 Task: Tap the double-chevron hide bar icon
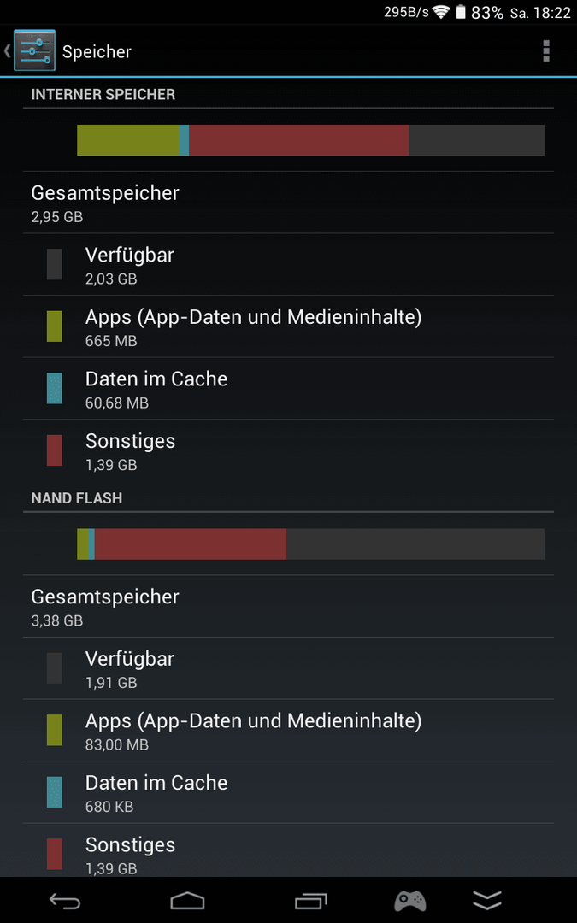click(x=487, y=900)
